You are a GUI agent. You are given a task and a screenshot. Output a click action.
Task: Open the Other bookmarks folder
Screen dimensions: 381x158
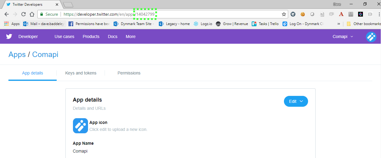364,24
